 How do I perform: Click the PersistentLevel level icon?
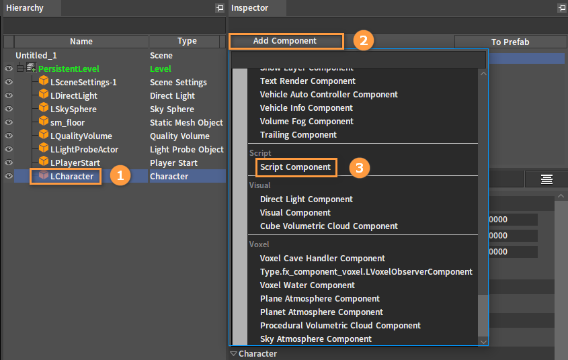31,69
